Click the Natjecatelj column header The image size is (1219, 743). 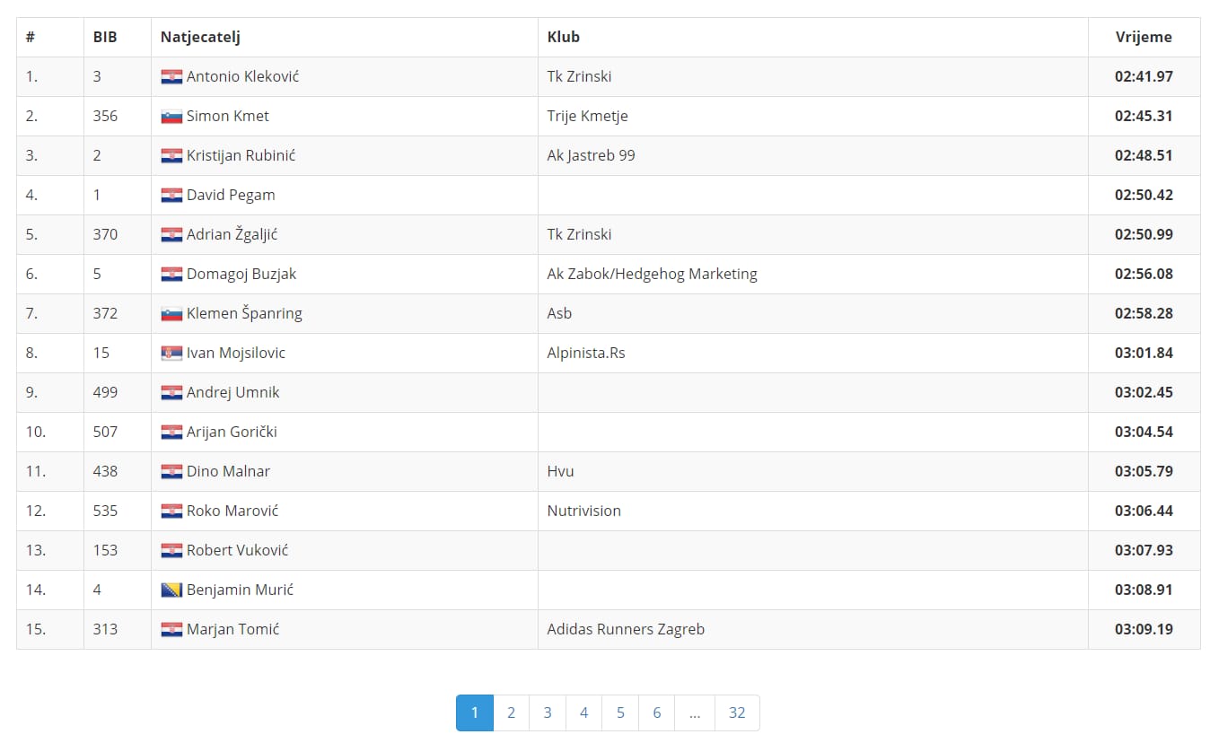tap(200, 38)
